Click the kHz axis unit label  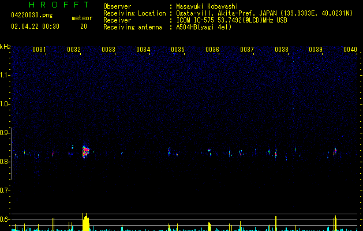coord(5,47)
